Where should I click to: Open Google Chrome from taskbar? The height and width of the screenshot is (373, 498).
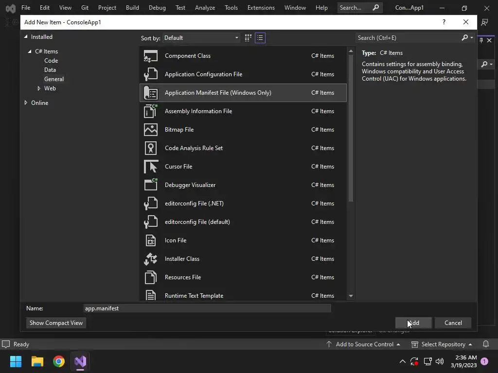coord(59,361)
